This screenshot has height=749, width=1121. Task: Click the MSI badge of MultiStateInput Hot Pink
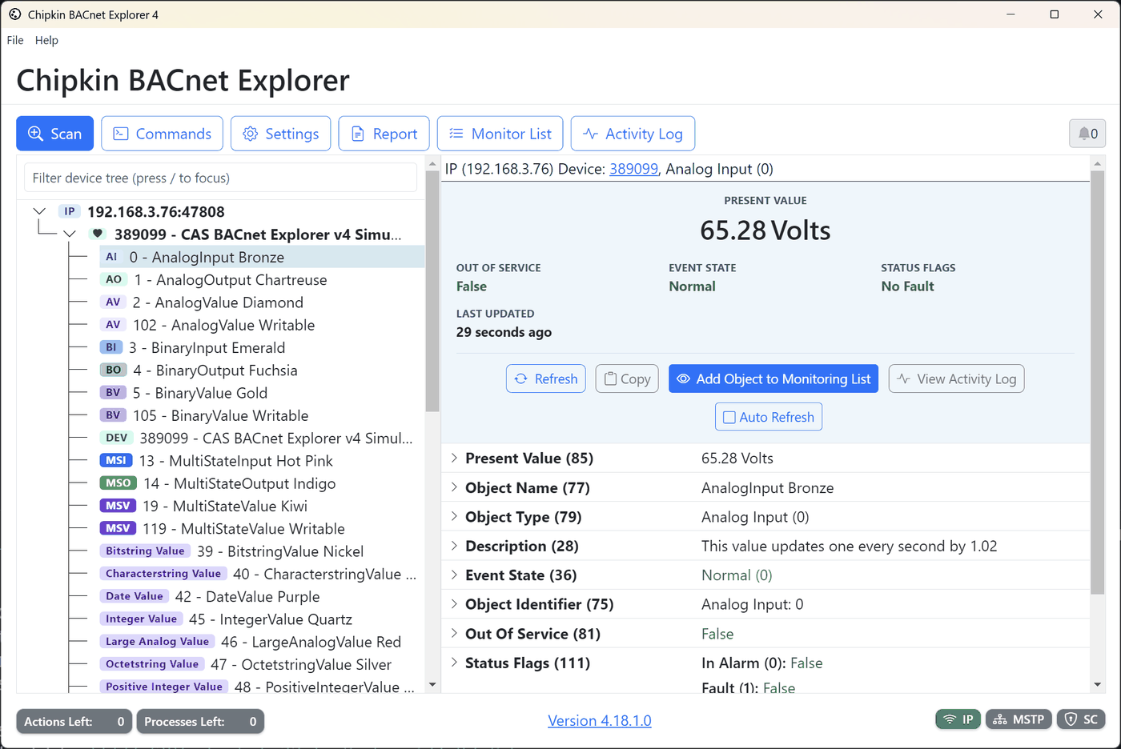point(116,460)
